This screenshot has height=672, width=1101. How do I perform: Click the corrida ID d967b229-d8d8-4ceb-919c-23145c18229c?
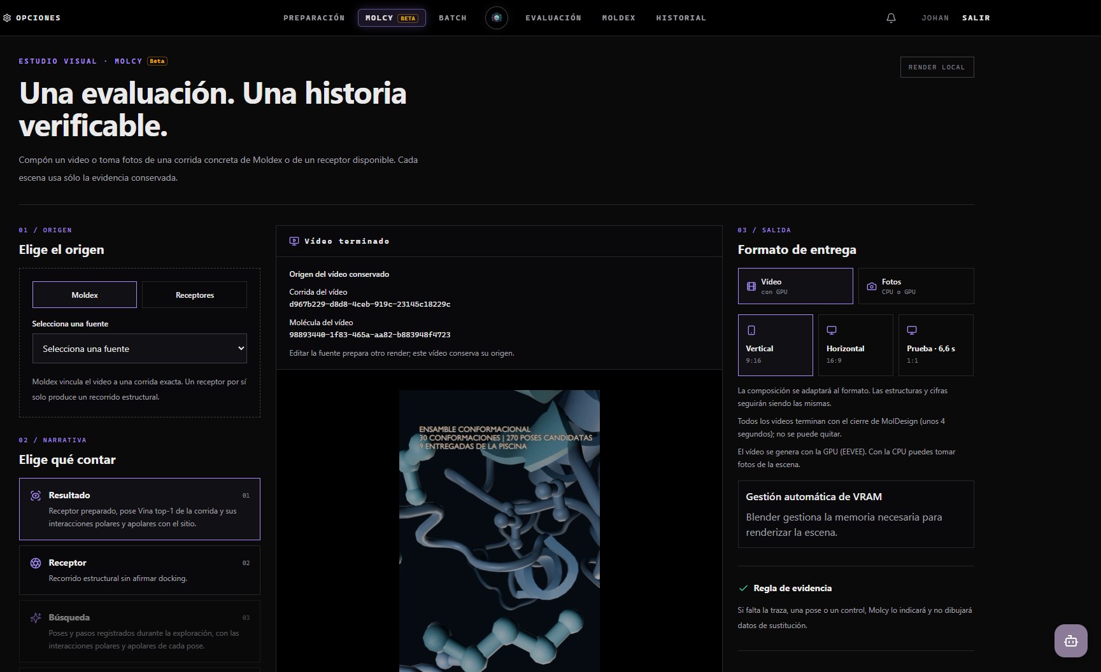click(370, 304)
